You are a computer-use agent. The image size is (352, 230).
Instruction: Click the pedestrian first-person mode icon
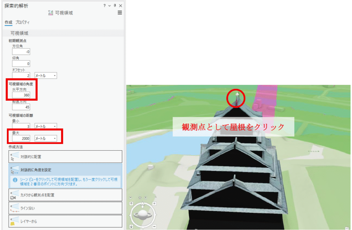click(145, 198)
